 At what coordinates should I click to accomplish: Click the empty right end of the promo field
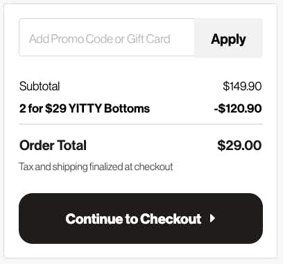pos(182,38)
